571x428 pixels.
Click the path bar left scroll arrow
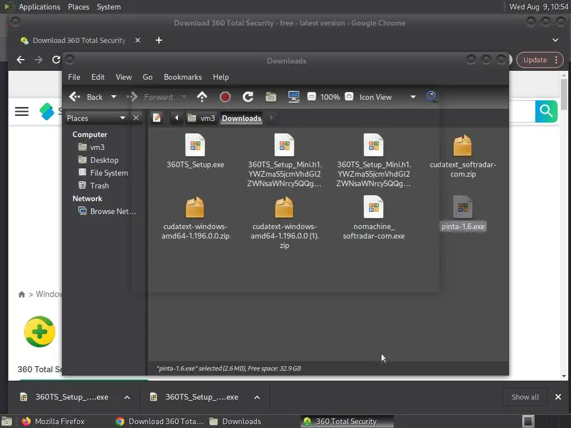(x=177, y=118)
